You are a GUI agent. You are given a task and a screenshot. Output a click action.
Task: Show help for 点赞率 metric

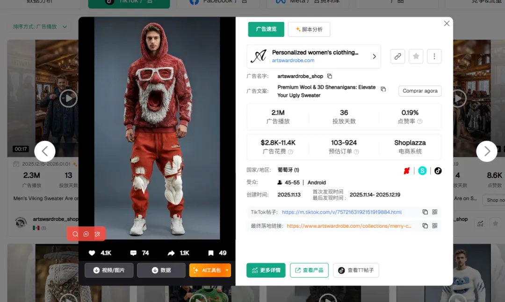point(419,121)
